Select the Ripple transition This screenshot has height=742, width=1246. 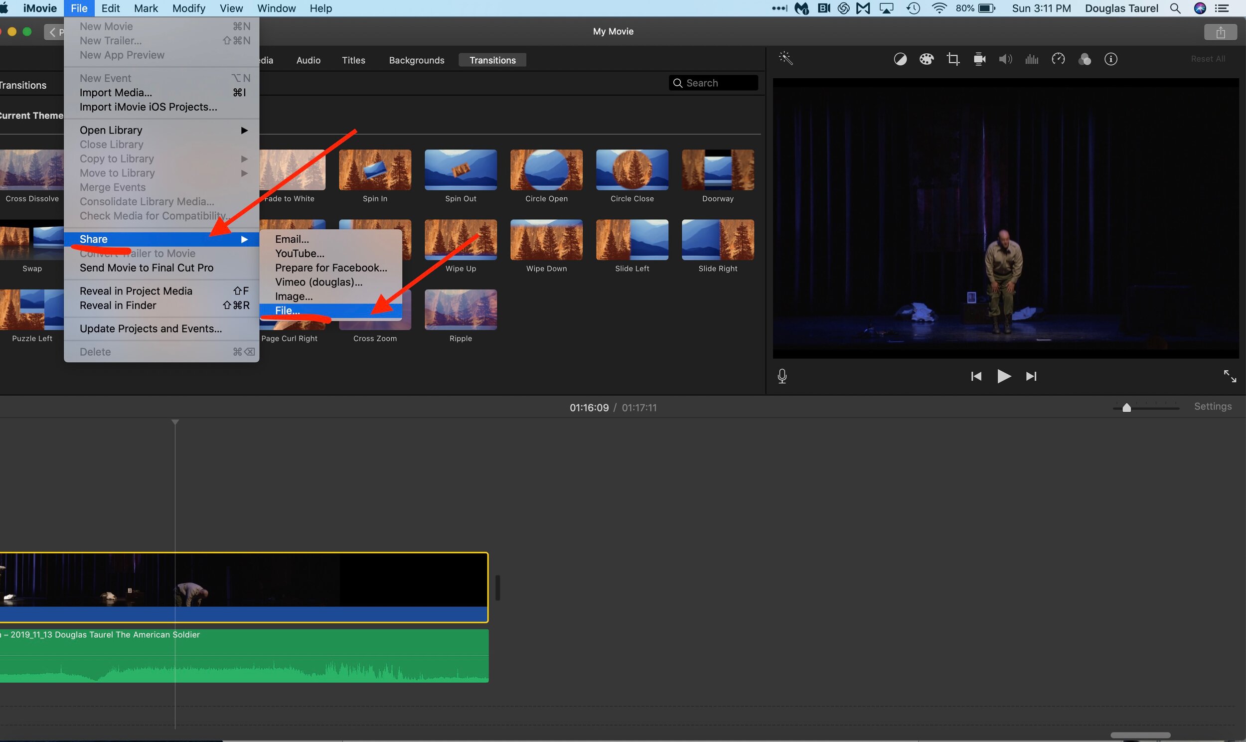(461, 310)
